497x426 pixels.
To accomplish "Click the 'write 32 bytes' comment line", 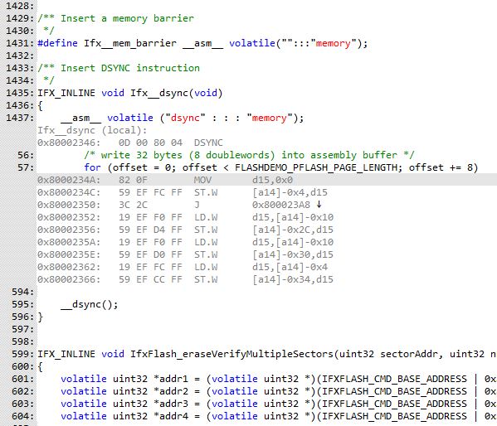I will (x=249, y=155).
